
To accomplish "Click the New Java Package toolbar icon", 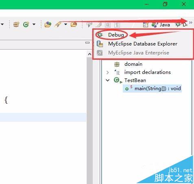I will [16, 24].
